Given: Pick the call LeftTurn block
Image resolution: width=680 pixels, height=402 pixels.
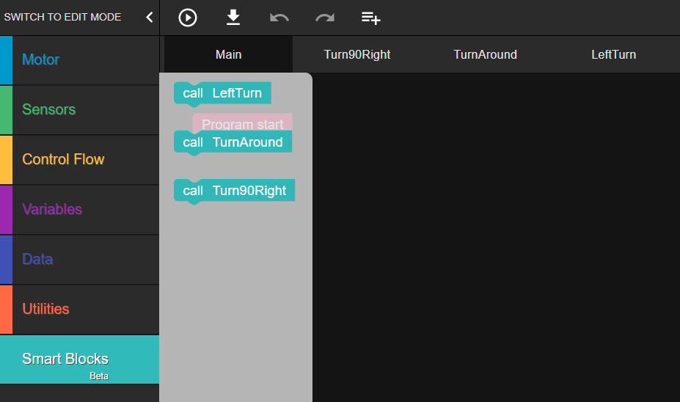Looking at the screenshot, I should pos(222,93).
